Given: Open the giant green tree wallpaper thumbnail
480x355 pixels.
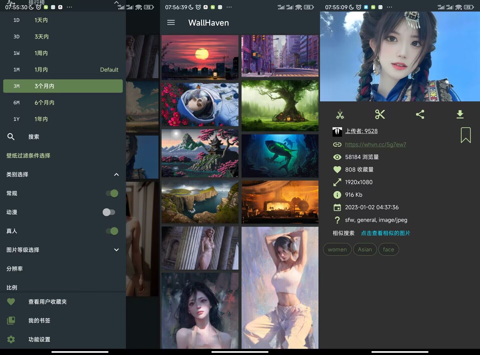Looking at the screenshot, I should (280, 106).
